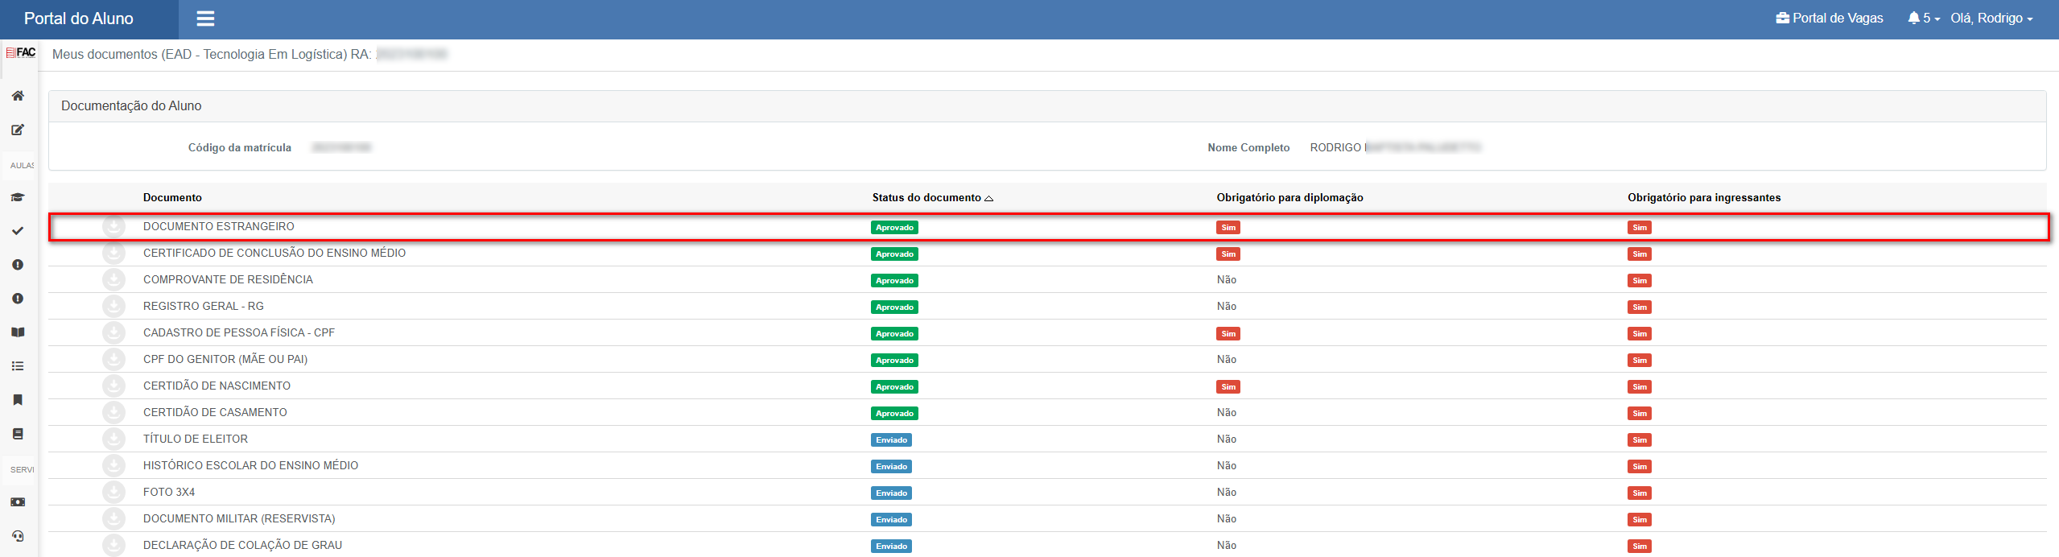Download the DOCUMENTO ESTRANGEIRO file icon
The height and width of the screenshot is (557, 2059).
click(x=114, y=226)
